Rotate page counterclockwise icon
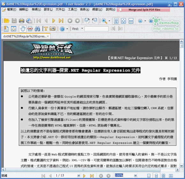Image resolution: width=185 pixels, height=179 pixels. 94,20
